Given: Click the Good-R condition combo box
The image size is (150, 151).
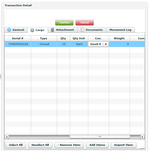Looking at the screenshot, I should tap(98, 44).
